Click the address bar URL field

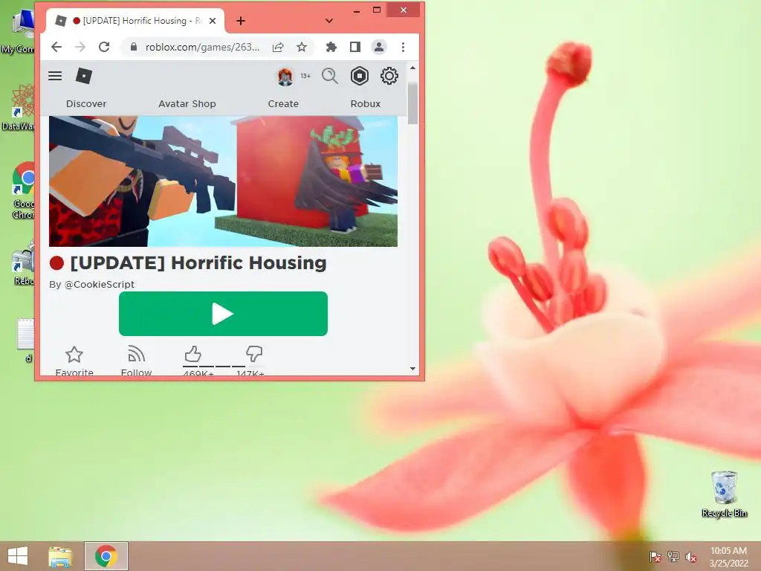coord(202,47)
